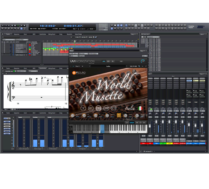Select the accordion solo track name
209x189 pixels.
(36, 52)
